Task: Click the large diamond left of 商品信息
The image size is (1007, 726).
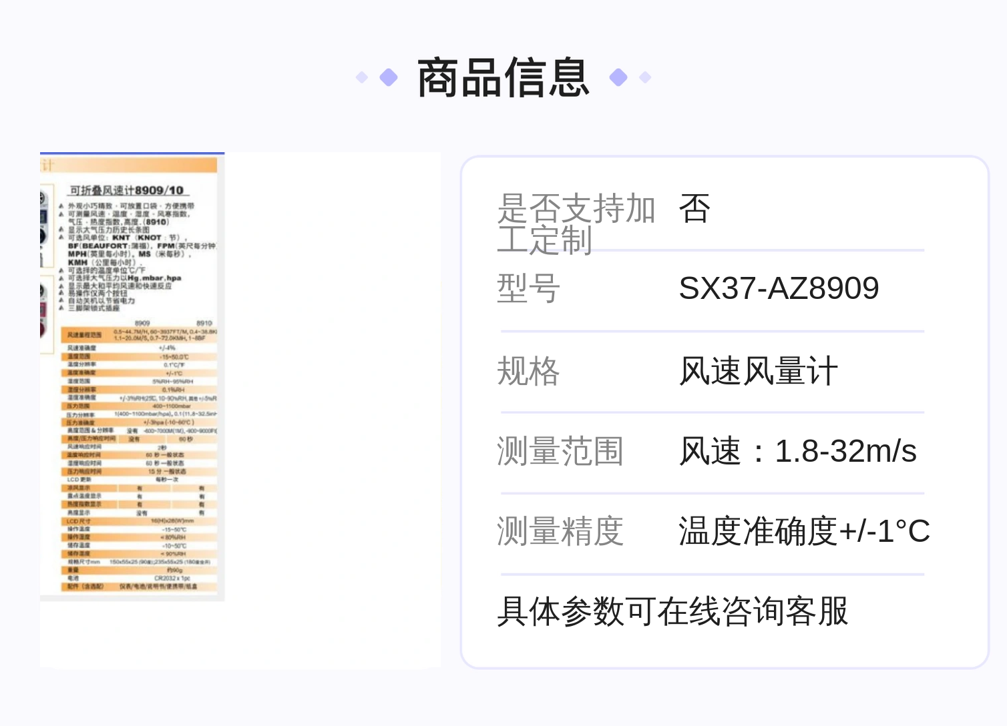Action: (389, 77)
